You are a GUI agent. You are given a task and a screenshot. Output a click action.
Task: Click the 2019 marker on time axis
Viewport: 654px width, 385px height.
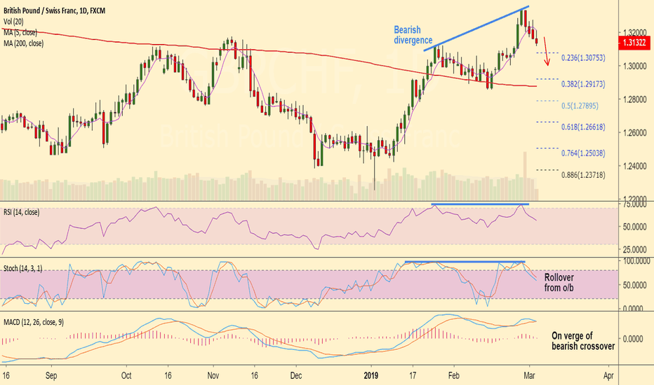[x=371, y=375]
